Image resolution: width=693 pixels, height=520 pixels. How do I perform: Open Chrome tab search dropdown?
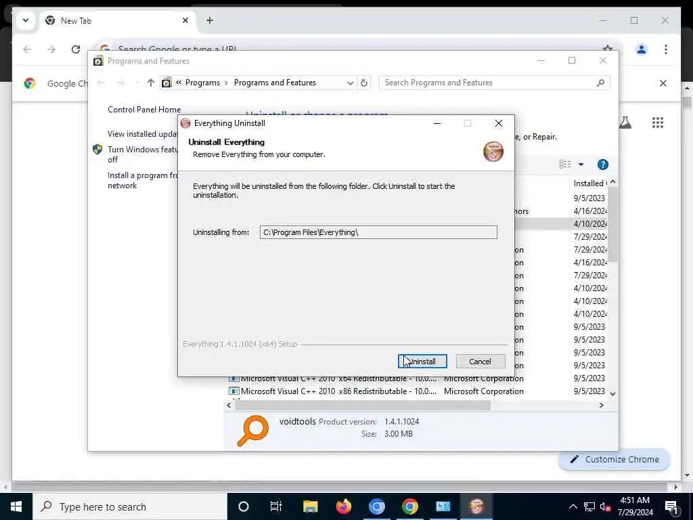pyautogui.click(x=26, y=20)
